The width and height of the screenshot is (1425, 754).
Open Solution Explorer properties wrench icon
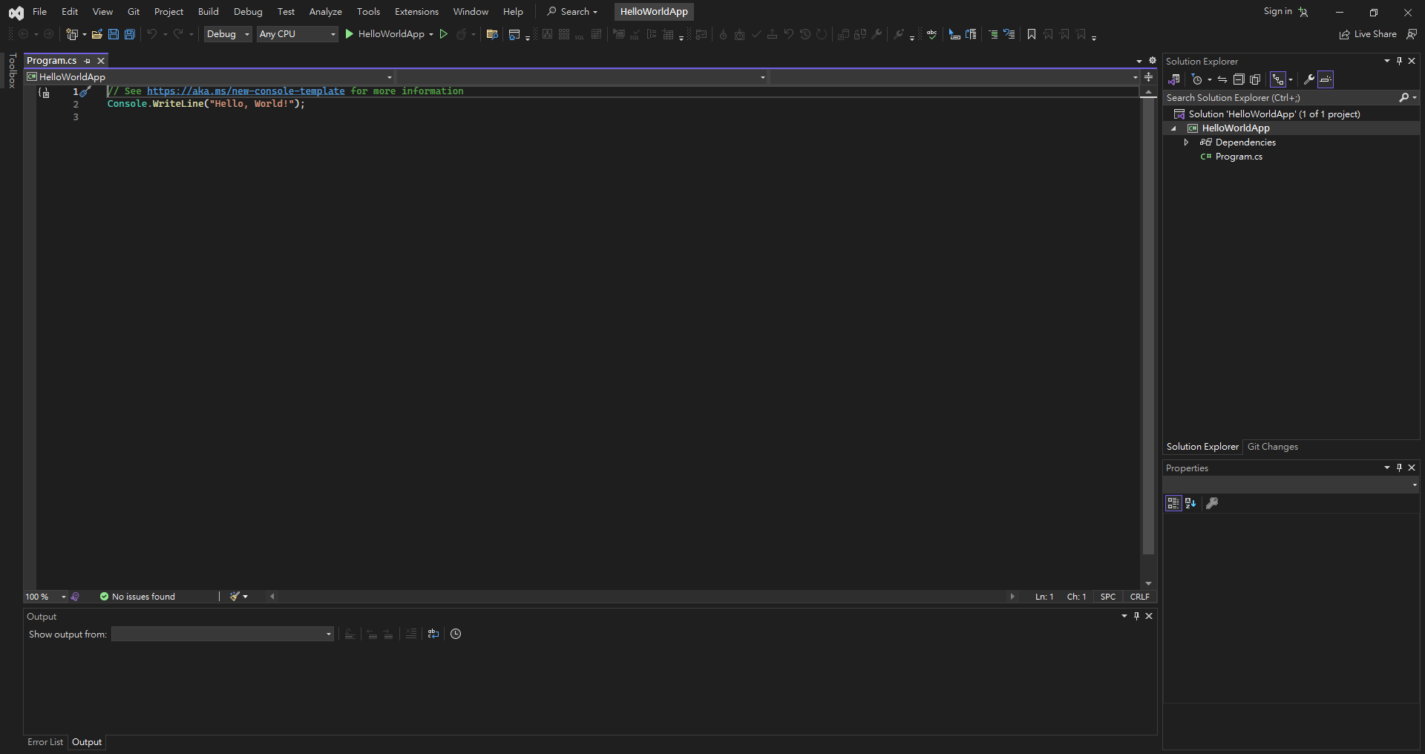(1308, 79)
